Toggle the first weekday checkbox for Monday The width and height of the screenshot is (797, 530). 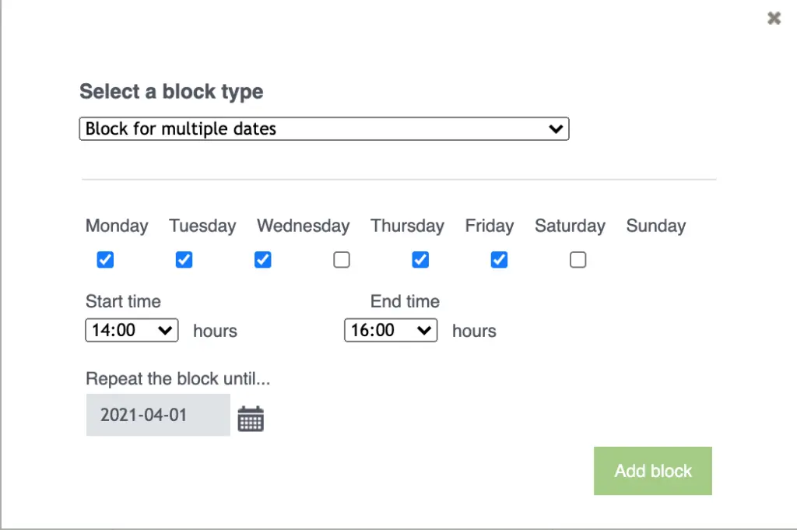click(x=105, y=260)
